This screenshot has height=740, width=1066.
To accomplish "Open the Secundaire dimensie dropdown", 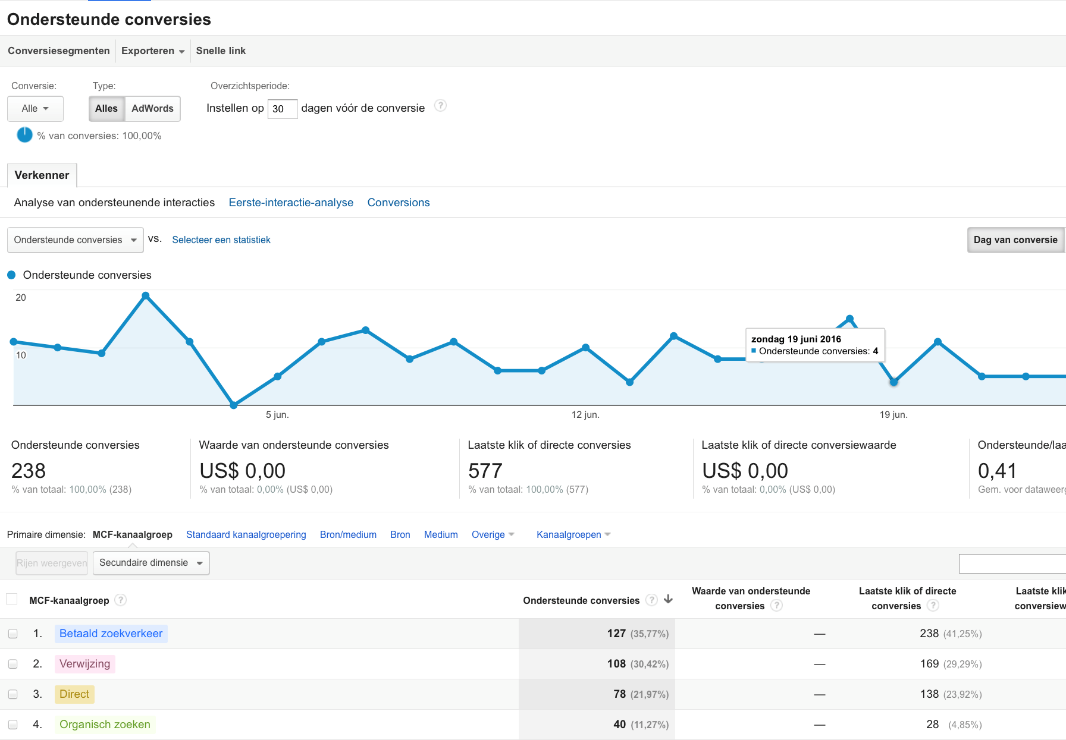I will (x=151, y=563).
